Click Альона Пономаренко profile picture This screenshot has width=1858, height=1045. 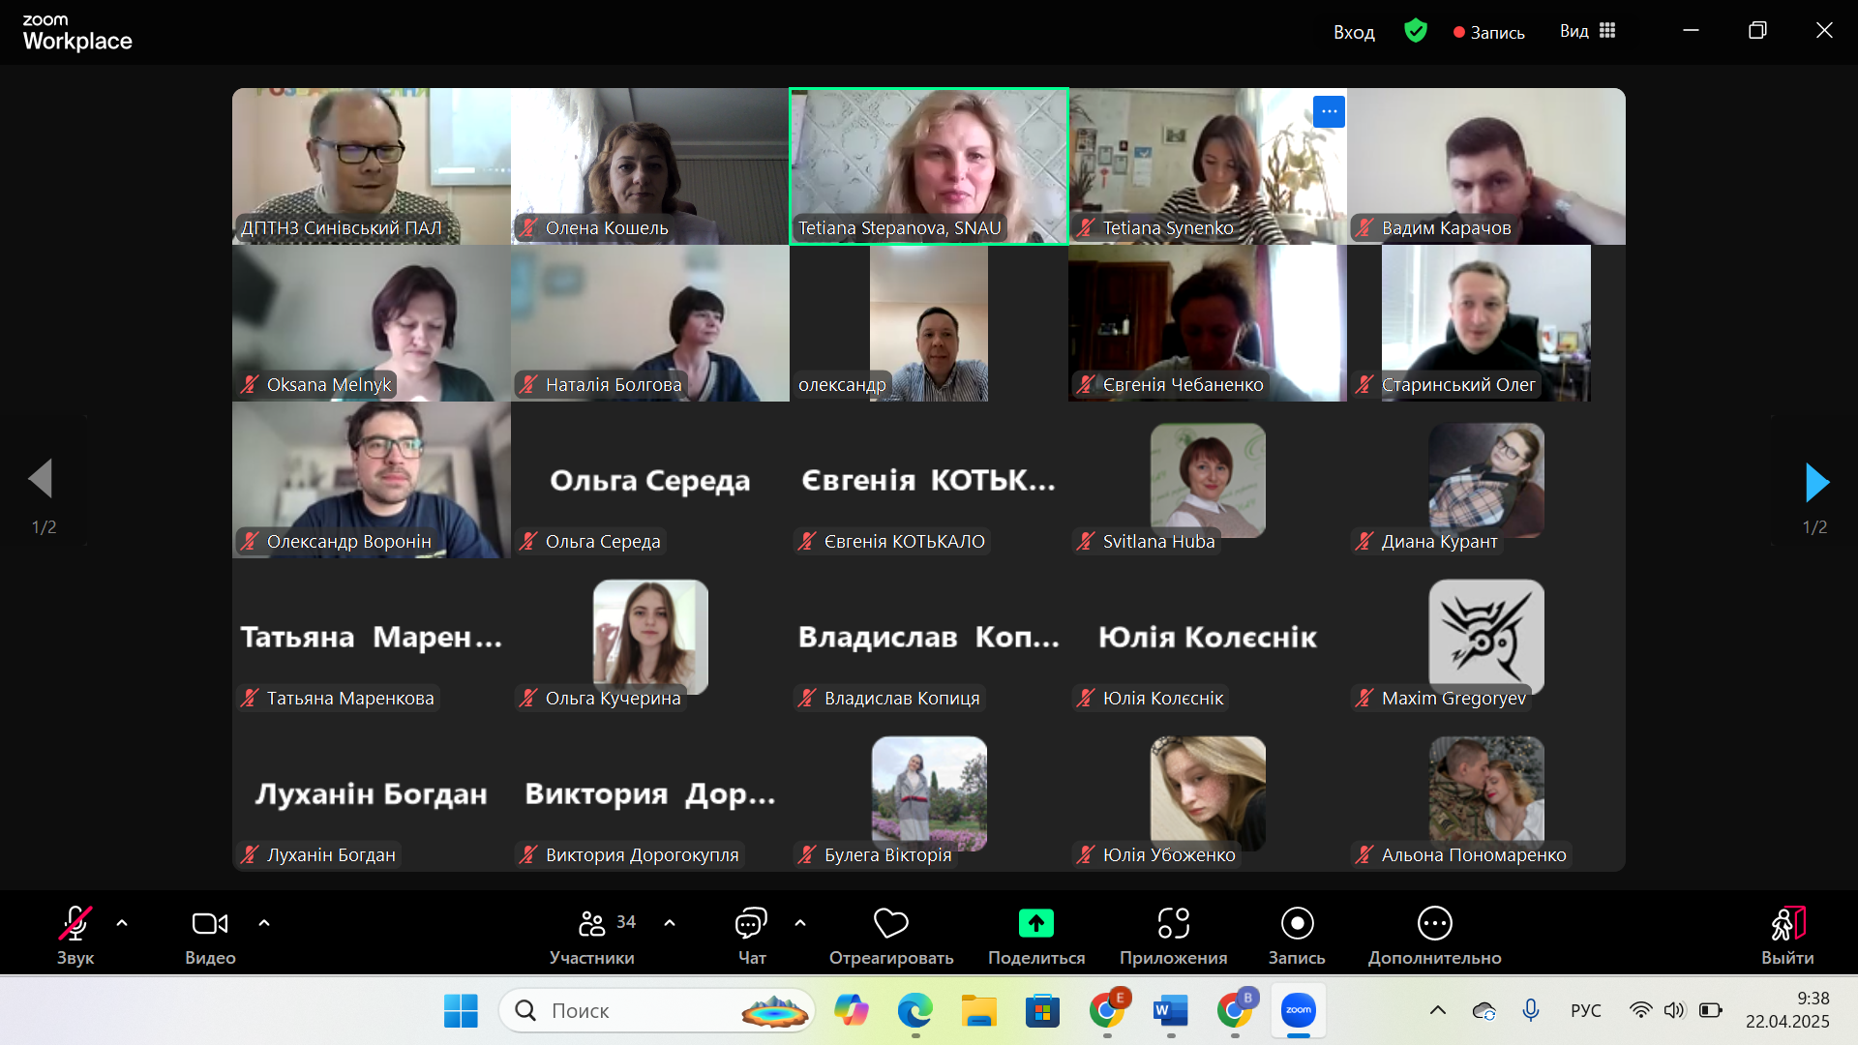1486,793
